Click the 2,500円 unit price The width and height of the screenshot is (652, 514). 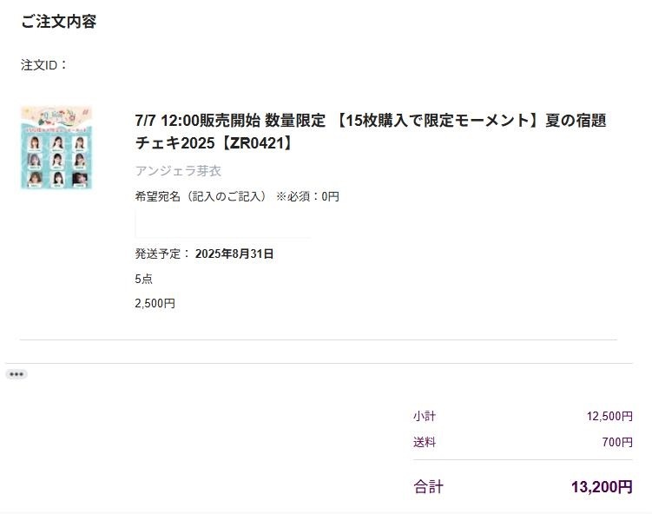click(155, 303)
